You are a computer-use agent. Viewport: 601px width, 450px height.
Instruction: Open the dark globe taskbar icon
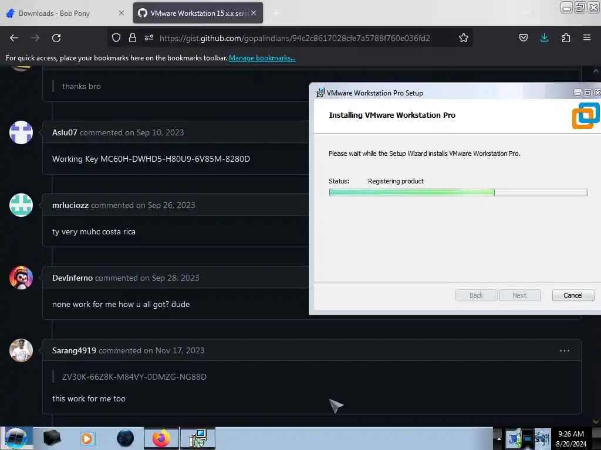click(x=125, y=438)
